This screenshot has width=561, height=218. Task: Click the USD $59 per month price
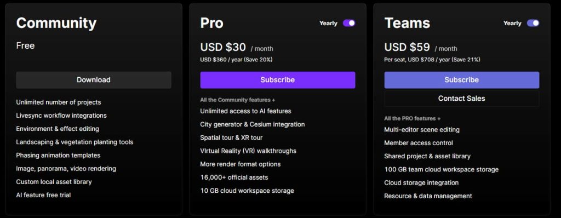click(x=421, y=48)
